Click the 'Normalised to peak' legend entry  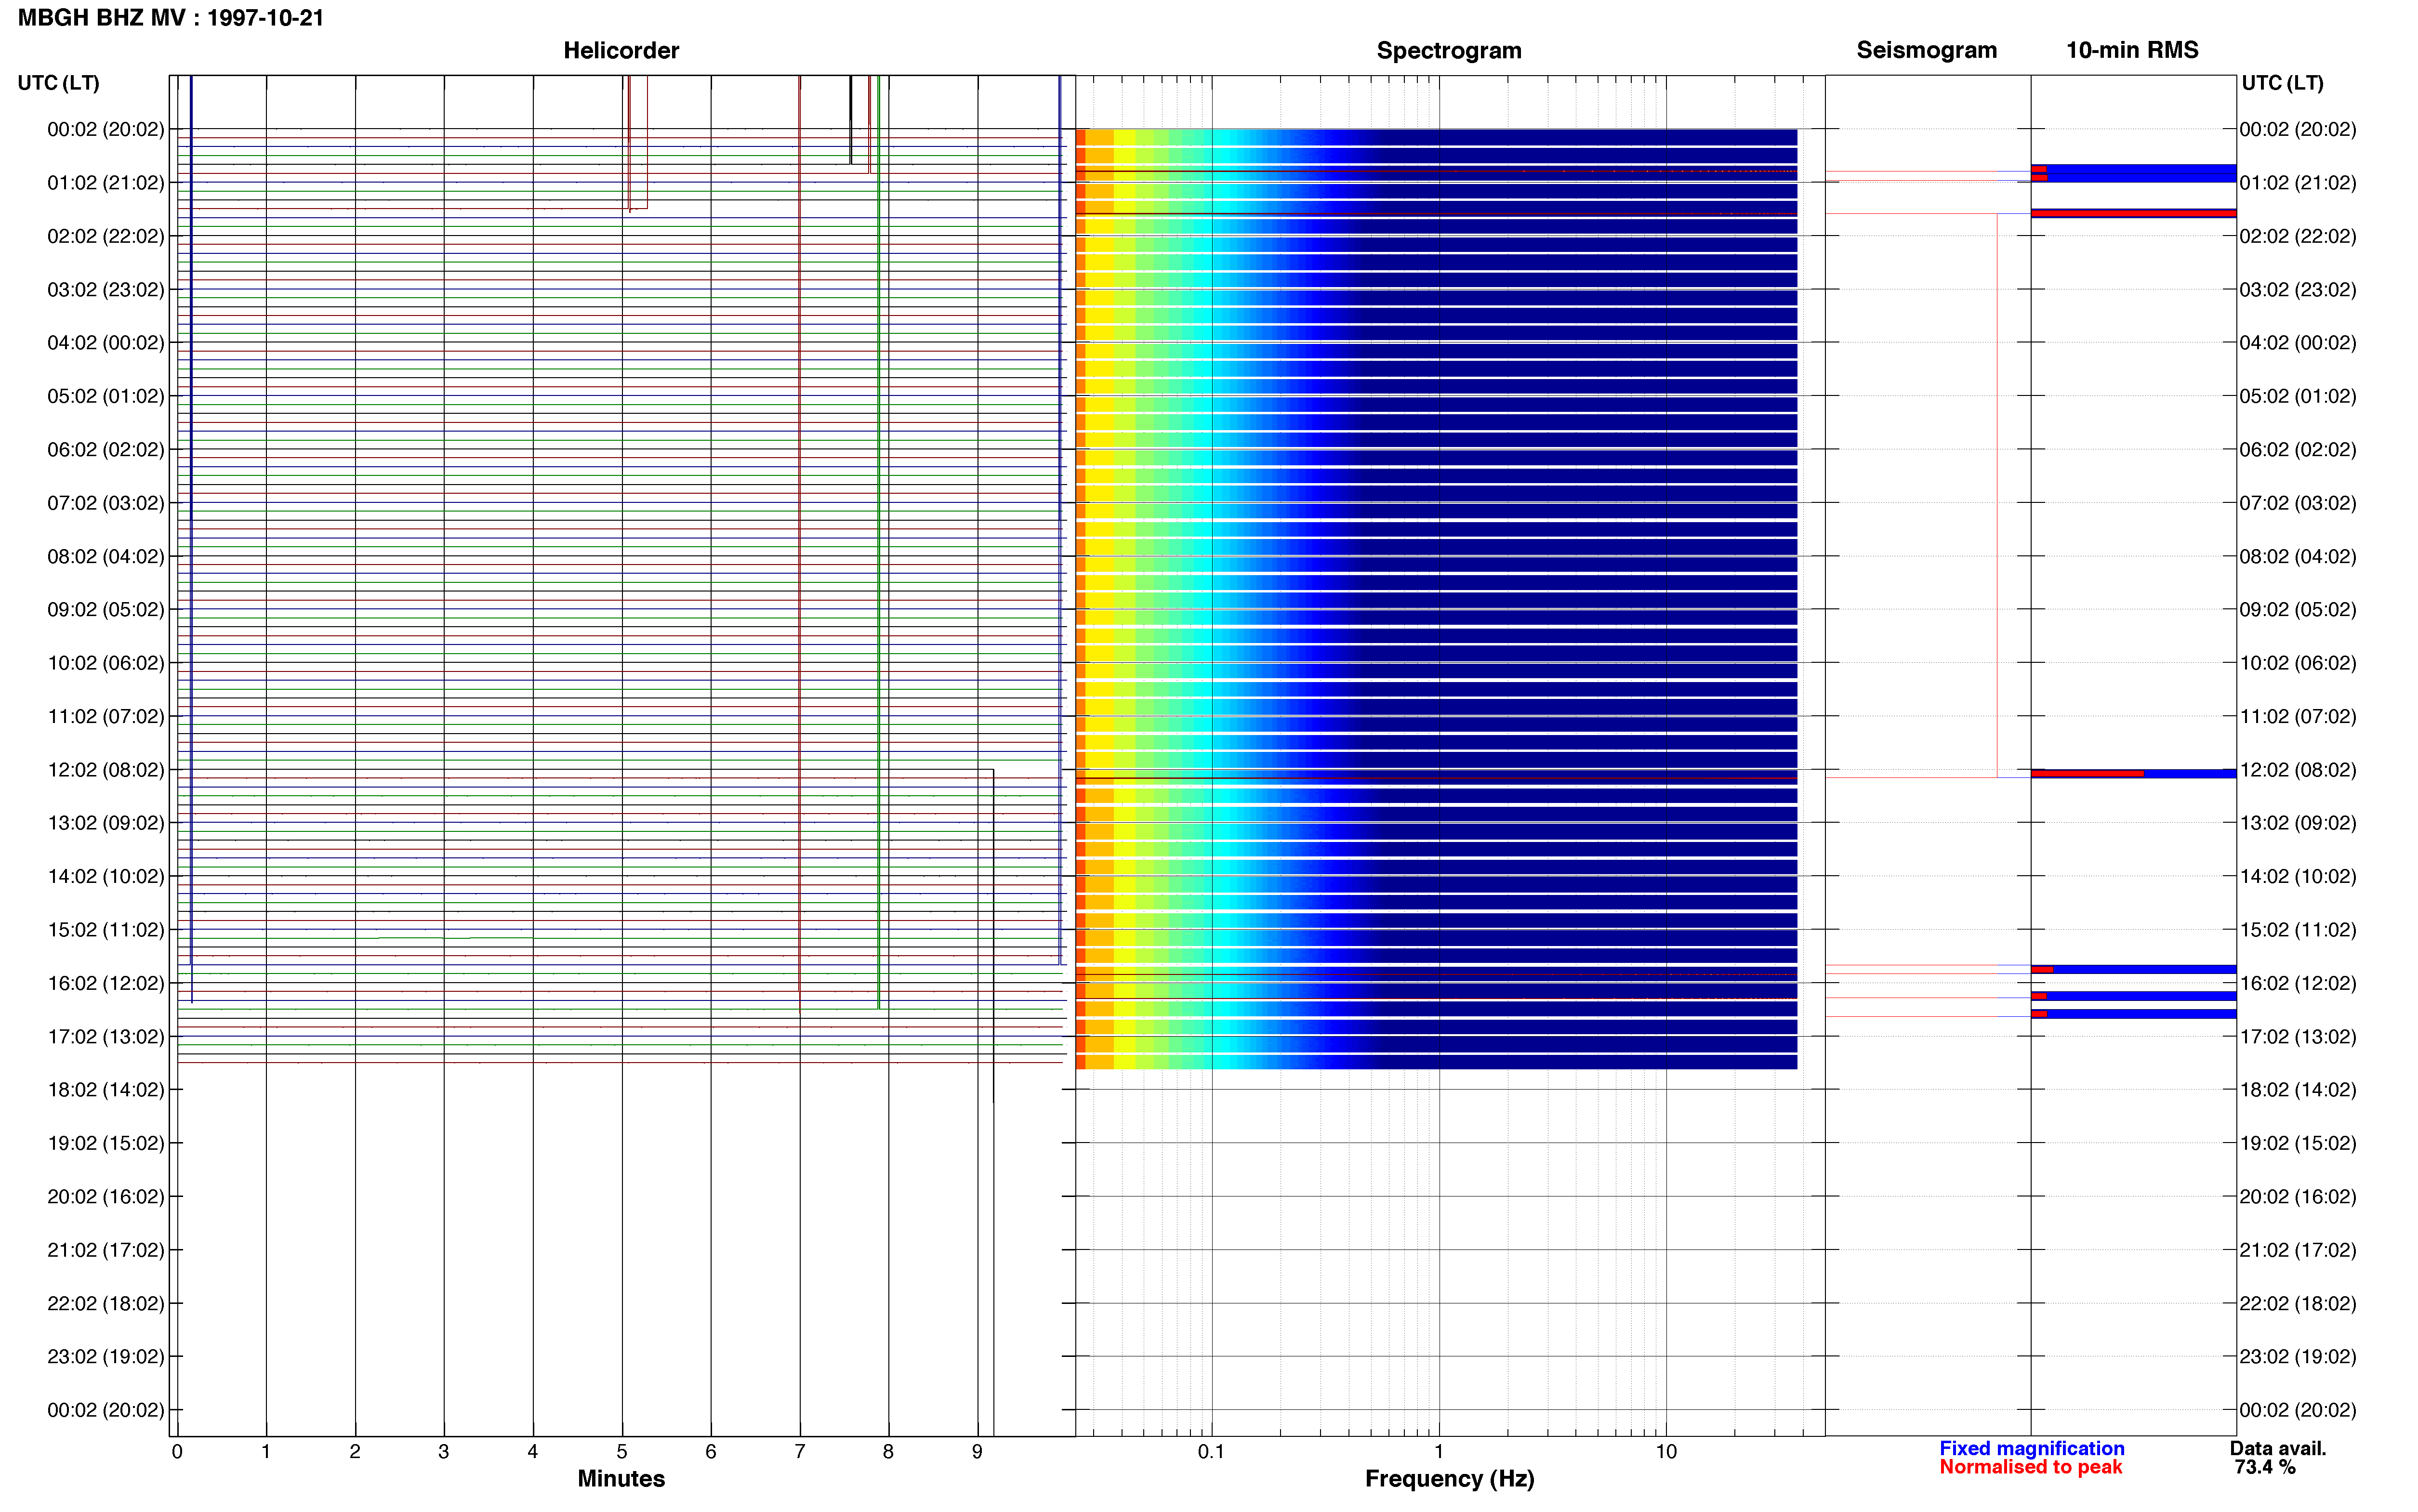click(2030, 1468)
